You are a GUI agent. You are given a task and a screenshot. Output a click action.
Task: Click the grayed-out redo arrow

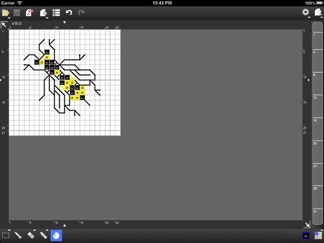(81, 13)
